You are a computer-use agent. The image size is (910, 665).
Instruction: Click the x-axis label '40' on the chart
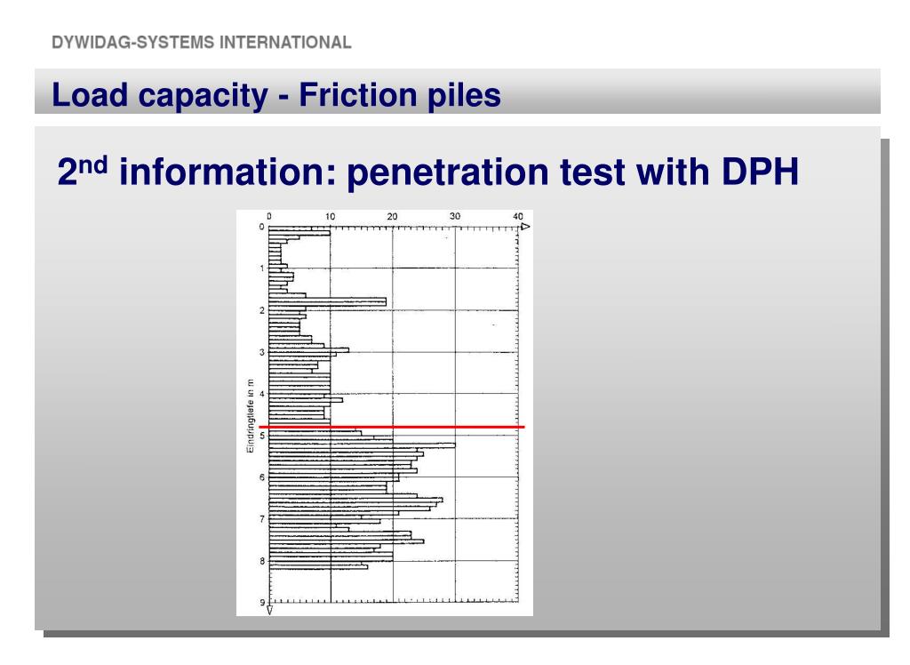(x=518, y=216)
